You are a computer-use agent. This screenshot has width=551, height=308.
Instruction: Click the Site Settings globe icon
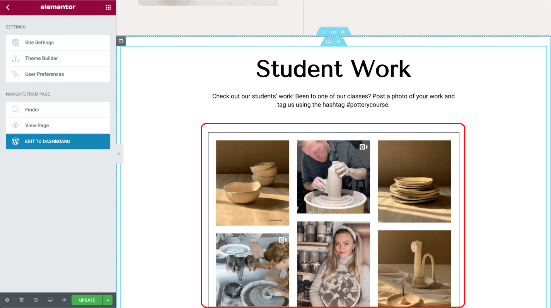point(15,42)
